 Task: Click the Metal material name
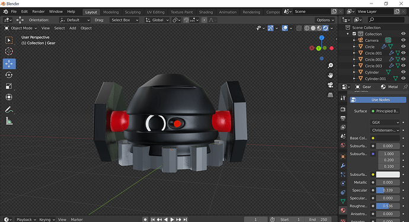[393, 87]
